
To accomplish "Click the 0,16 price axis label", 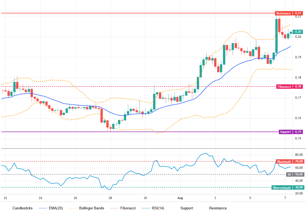I will point(298,118).
